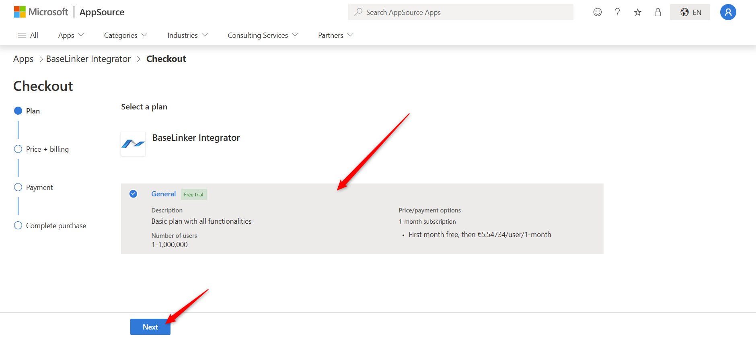
Task: Expand the Apps dropdown menu
Action: (x=71, y=35)
